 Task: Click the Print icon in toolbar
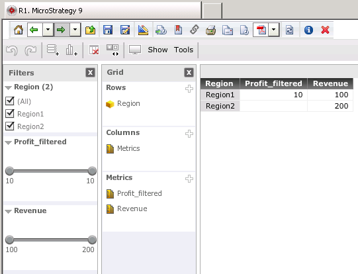[x=210, y=30]
